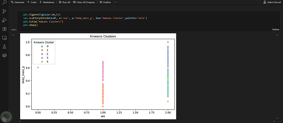The width and height of the screenshot is (283, 123).
Task: Open the Accounts menu icon
Action: click(4, 119)
